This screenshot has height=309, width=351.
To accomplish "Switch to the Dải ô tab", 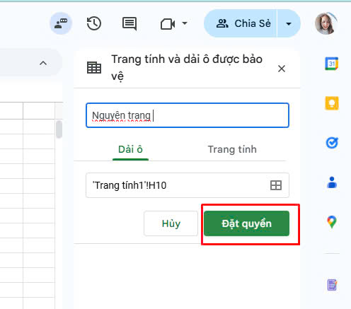I will [x=130, y=149].
